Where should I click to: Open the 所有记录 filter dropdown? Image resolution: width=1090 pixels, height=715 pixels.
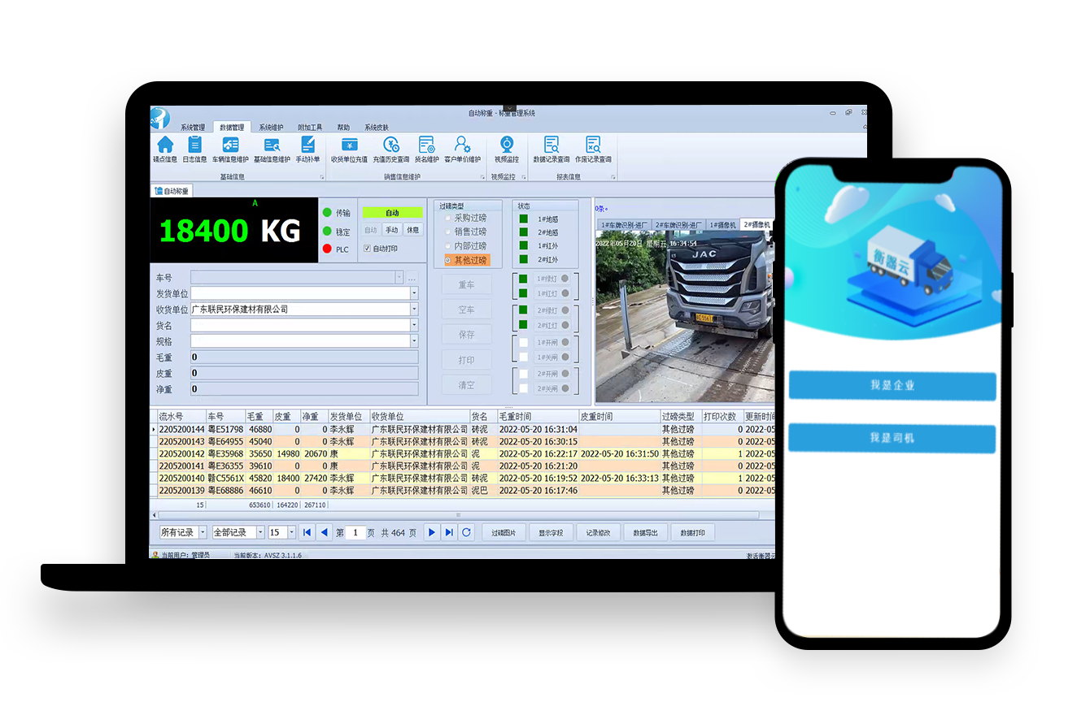(203, 532)
